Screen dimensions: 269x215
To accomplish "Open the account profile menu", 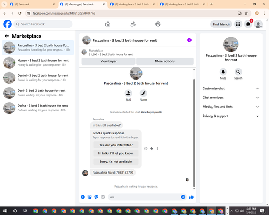I will coord(258,24).
